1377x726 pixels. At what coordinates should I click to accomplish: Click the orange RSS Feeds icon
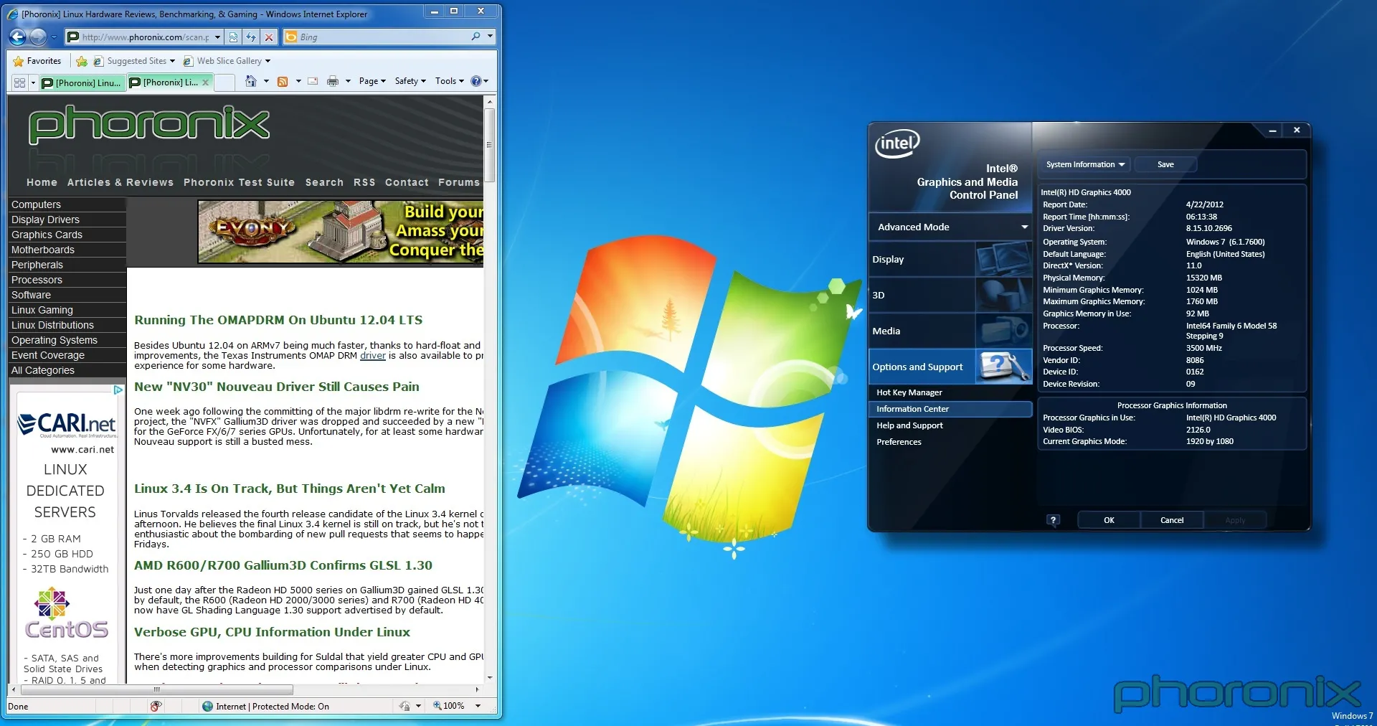(283, 81)
